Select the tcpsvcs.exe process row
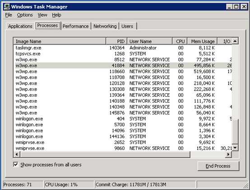The height and width of the screenshot is (190, 250). click(x=123, y=54)
